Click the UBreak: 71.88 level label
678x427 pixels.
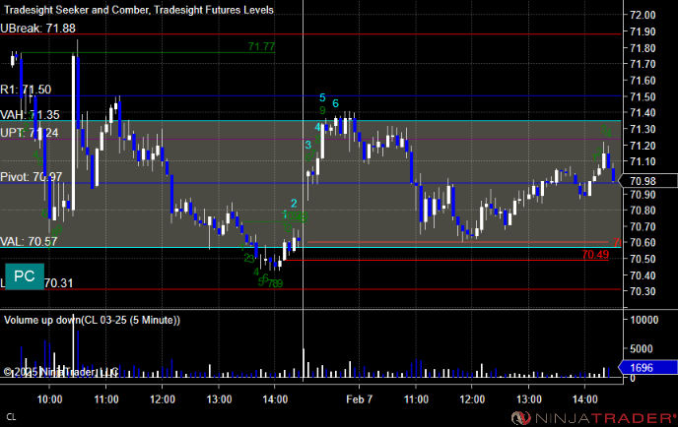click(38, 29)
